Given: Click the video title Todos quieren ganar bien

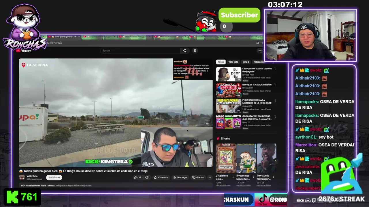Looking at the screenshot, I should 84,171.
